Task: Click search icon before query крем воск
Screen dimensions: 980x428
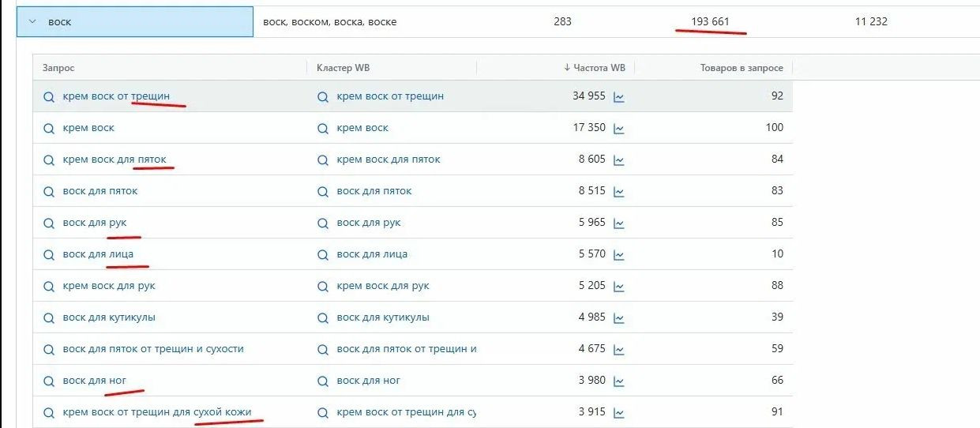Action: (x=49, y=128)
